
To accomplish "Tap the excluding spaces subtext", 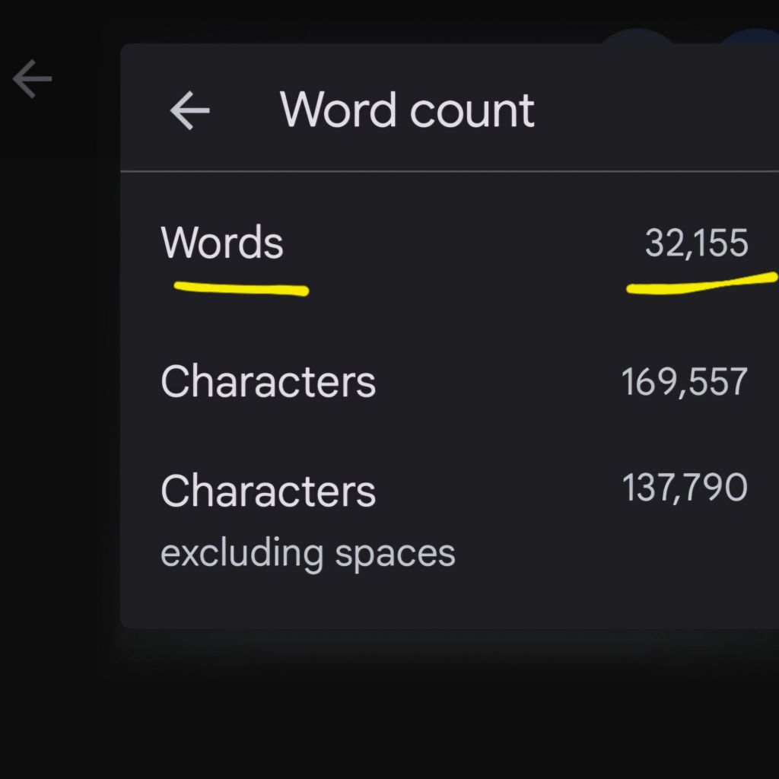I will tap(307, 553).
